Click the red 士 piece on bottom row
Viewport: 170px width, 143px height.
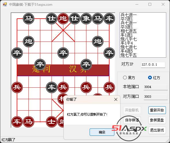click(52, 122)
